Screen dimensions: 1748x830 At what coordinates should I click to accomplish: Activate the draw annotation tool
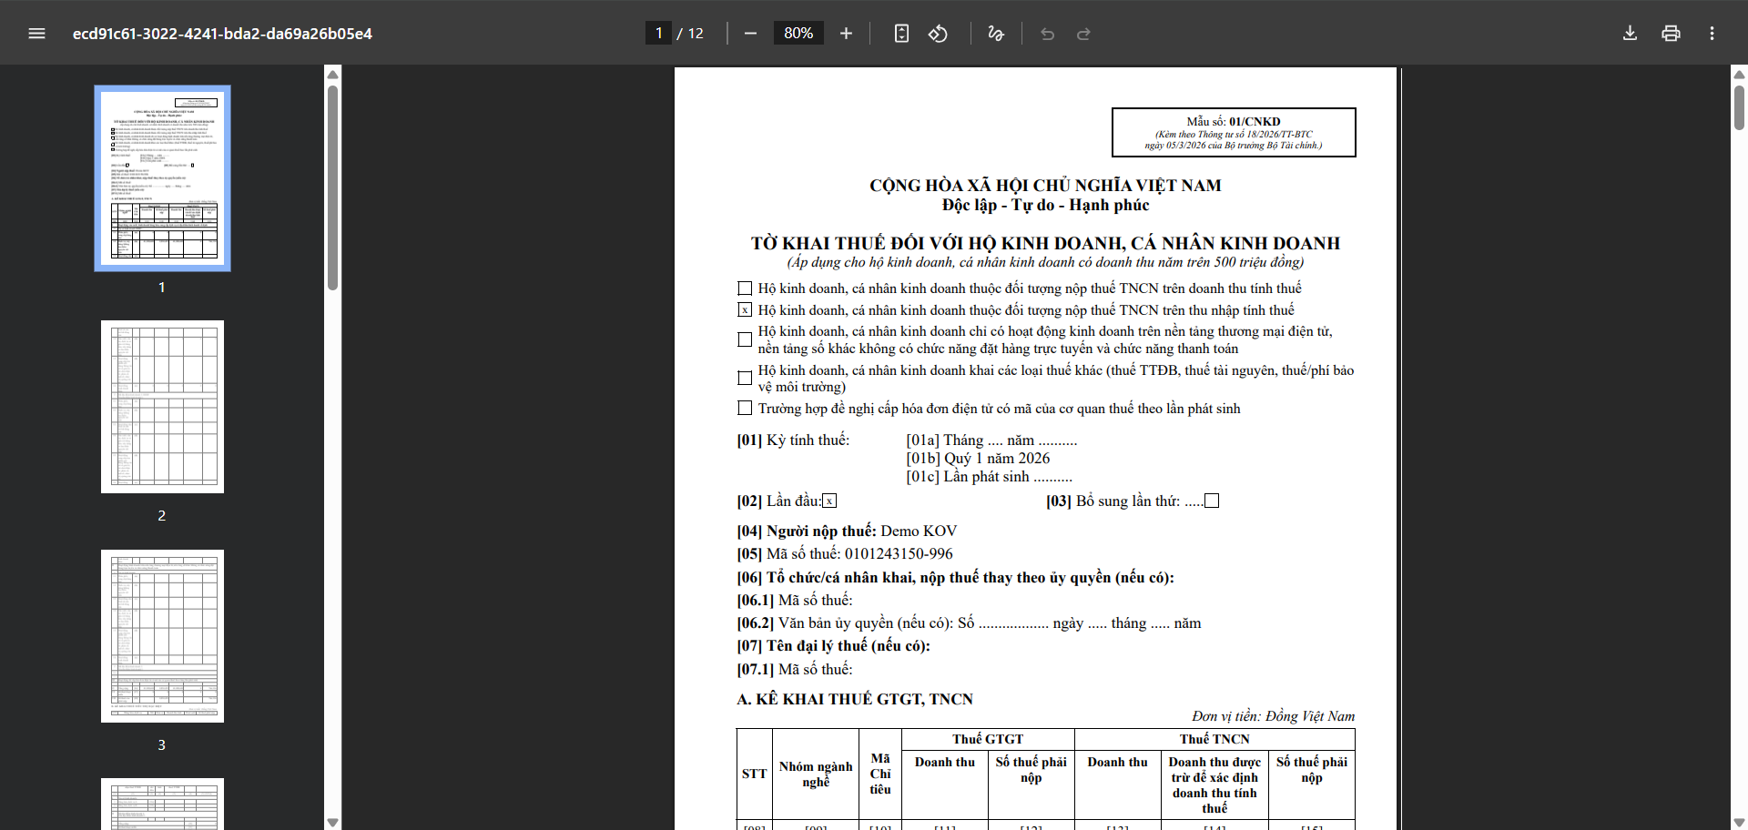coord(996,34)
